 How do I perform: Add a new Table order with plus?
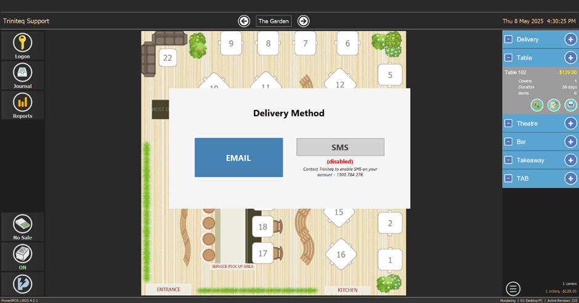point(570,58)
